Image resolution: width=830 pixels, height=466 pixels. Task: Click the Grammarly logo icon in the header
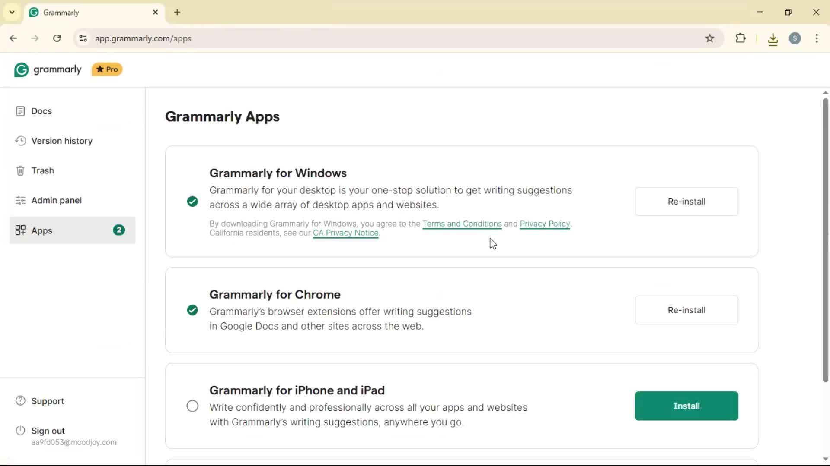tap(21, 70)
